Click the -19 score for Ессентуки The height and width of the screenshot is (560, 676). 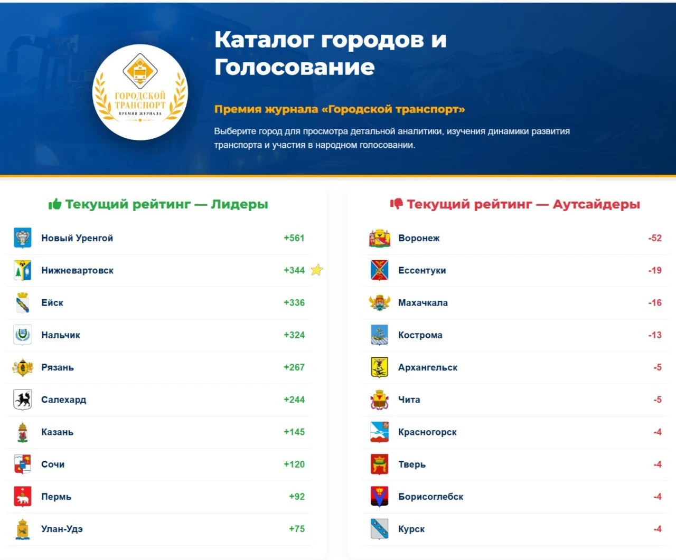pos(655,270)
